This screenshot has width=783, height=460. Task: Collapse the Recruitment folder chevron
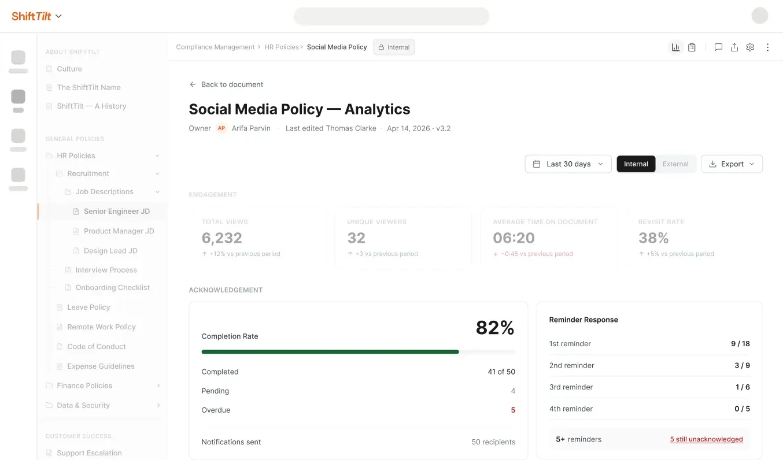click(157, 174)
